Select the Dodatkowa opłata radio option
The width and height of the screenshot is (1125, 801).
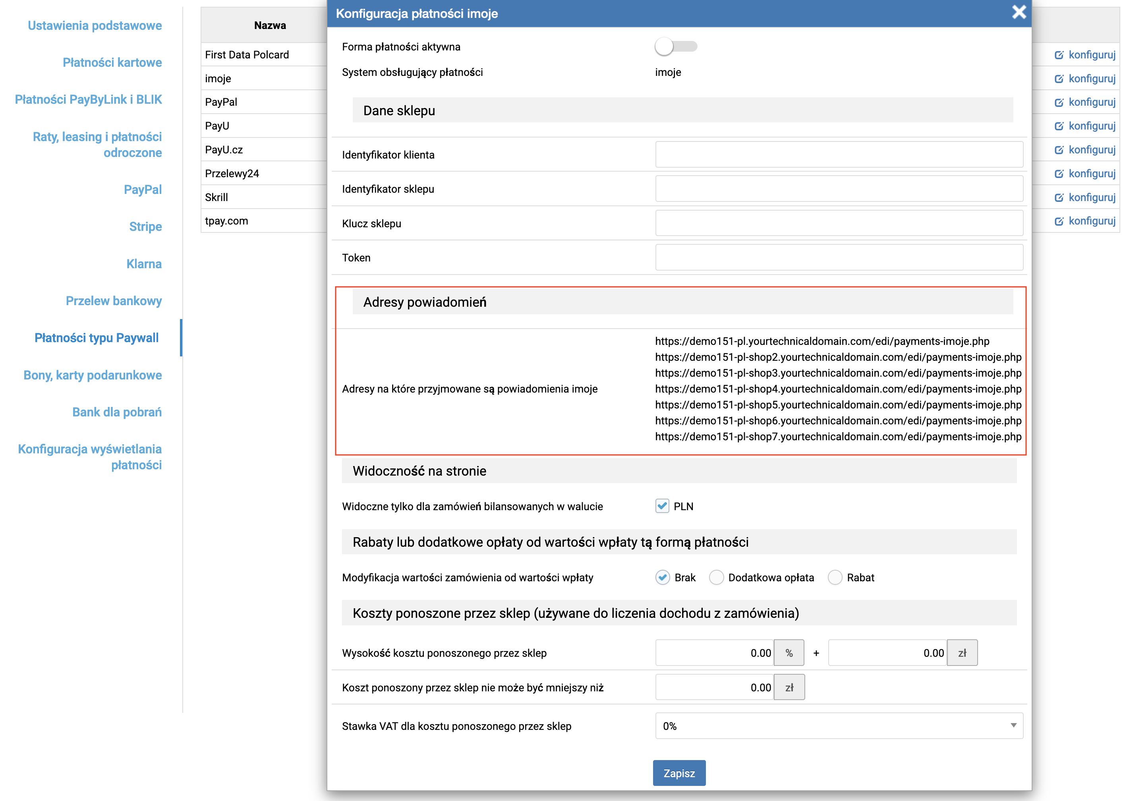[716, 577]
